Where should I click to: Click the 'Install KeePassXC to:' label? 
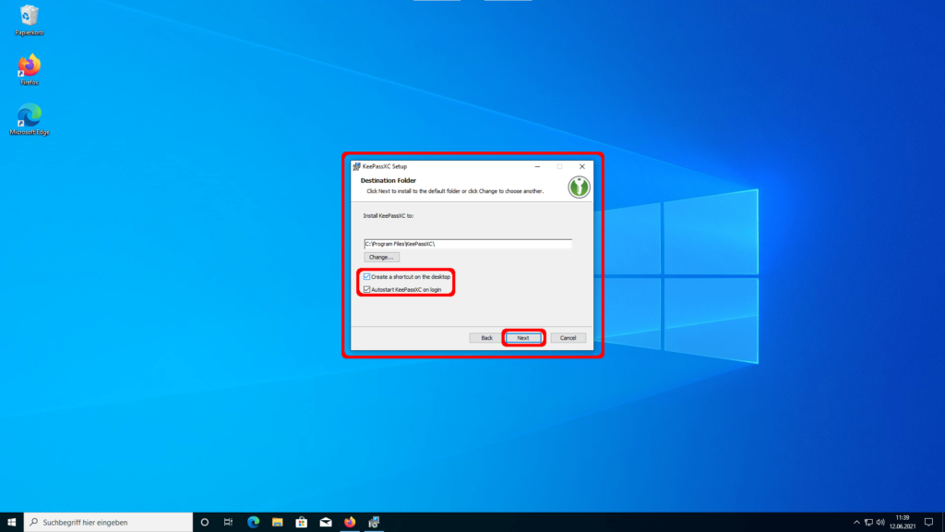(389, 215)
